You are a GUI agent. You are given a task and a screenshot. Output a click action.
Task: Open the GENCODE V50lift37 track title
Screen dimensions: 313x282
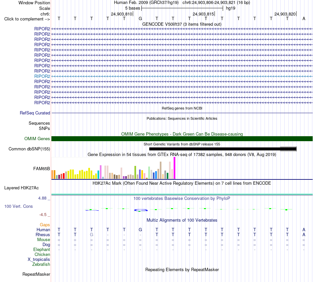click(182, 24)
